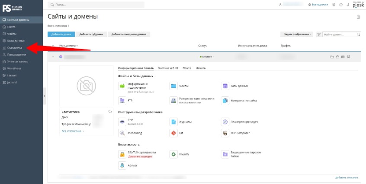
Task: Click the Статус column header
Action: tap(202, 46)
